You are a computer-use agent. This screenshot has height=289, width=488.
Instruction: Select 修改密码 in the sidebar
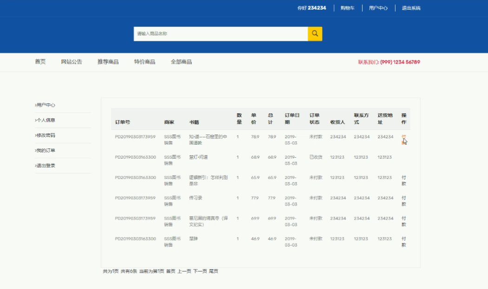click(x=45, y=135)
